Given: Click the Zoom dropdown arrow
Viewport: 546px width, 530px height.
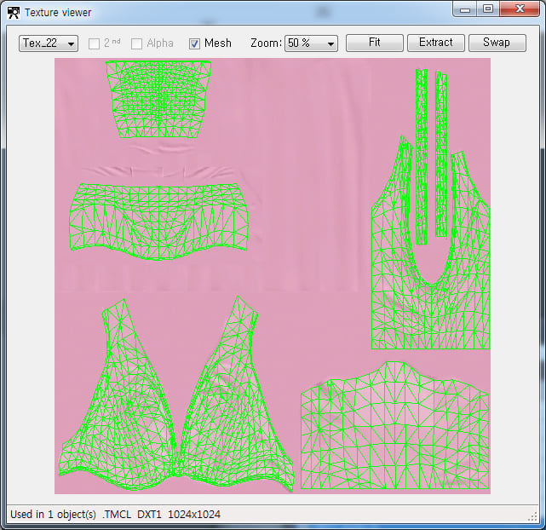Looking at the screenshot, I should 330,43.
